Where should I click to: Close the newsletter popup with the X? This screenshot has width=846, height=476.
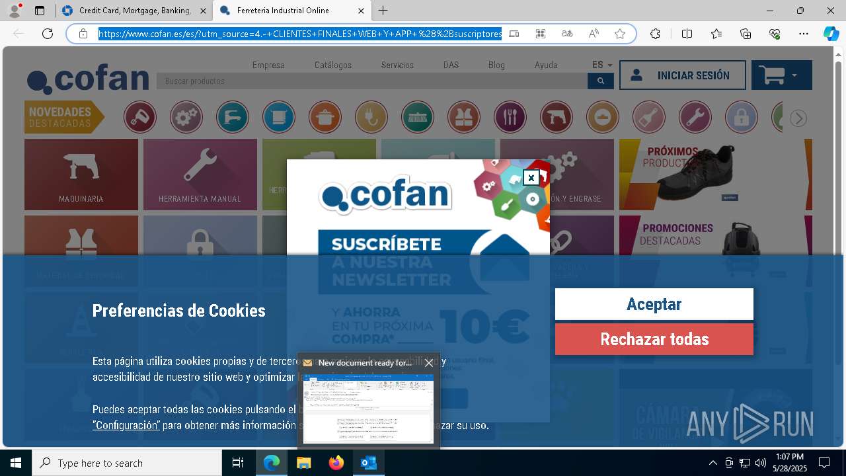531,178
